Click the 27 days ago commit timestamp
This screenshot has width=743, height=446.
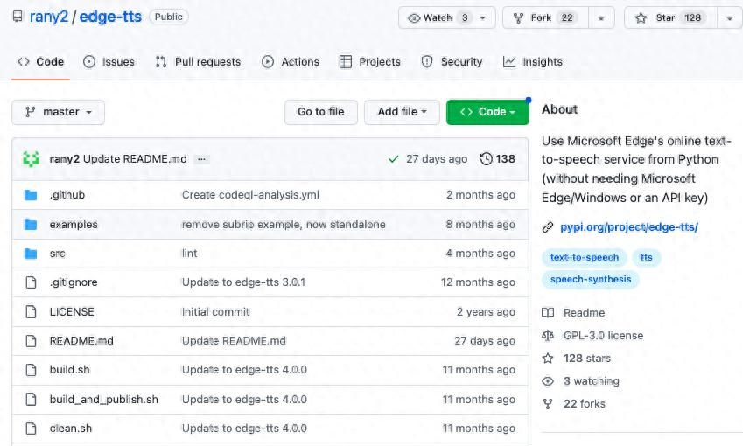tap(437, 159)
